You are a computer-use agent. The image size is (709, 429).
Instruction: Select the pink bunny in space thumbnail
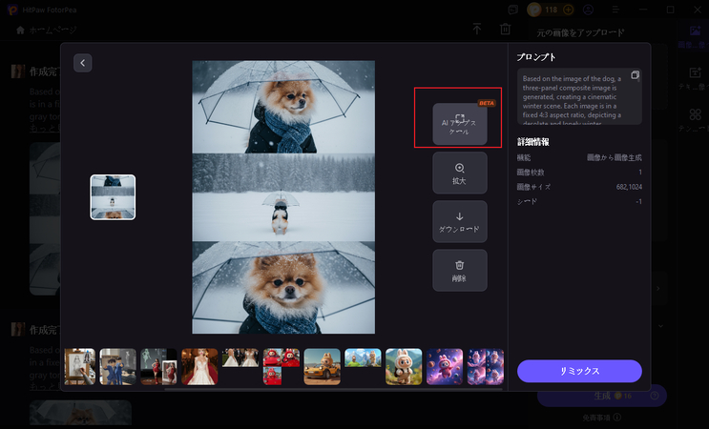(x=445, y=366)
